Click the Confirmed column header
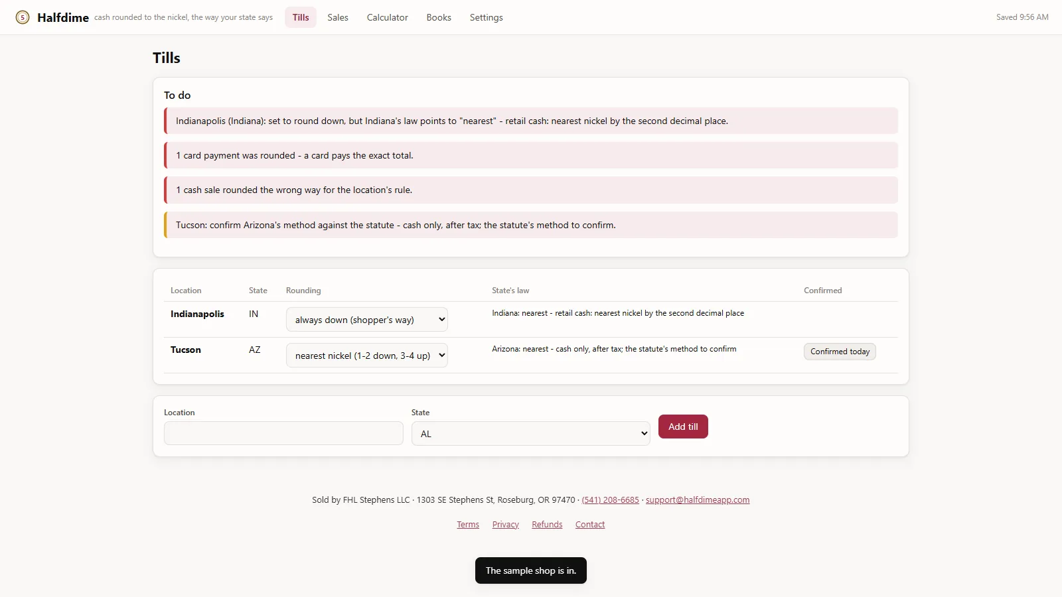The height and width of the screenshot is (597, 1062). click(823, 291)
